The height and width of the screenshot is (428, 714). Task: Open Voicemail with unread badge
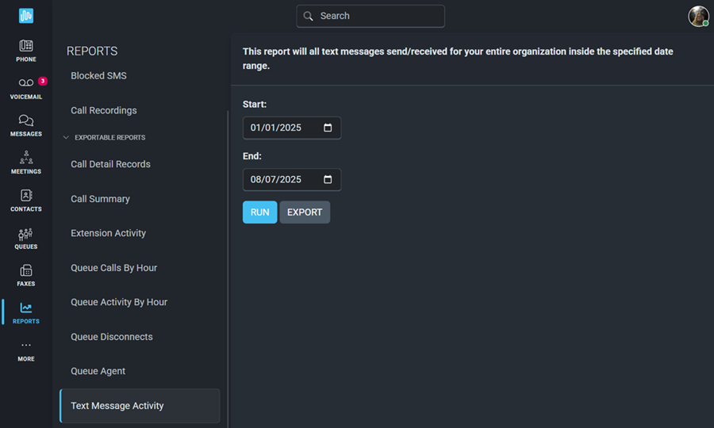26,82
